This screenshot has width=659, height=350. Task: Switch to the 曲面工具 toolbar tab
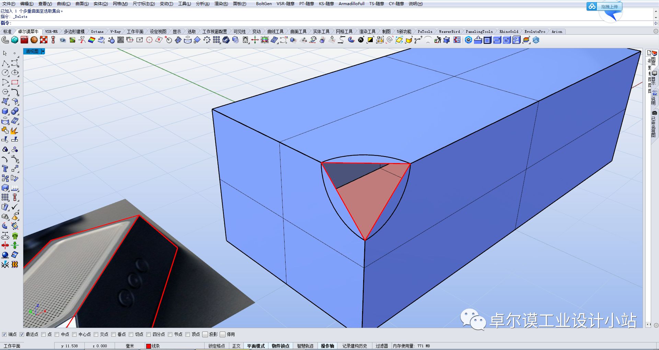click(299, 32)
